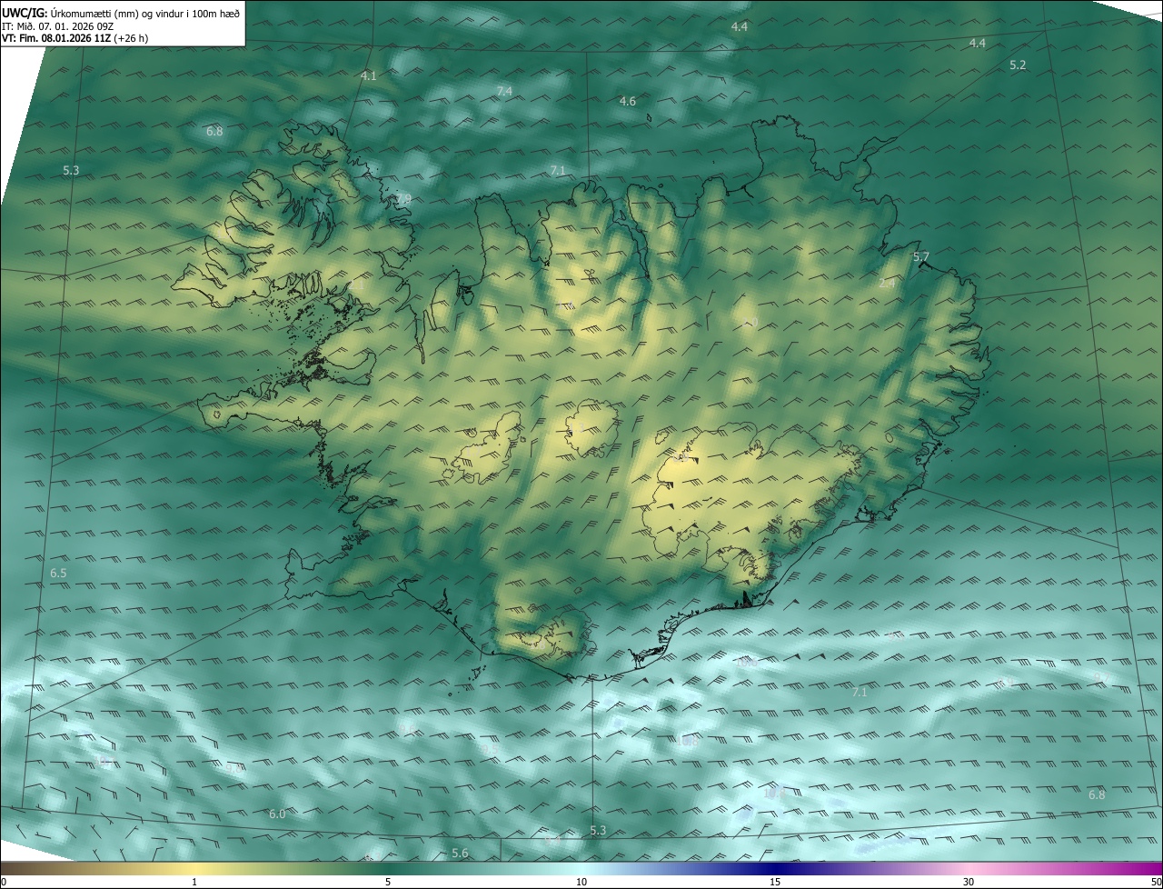
Task: Click the map value label '7.4'
Action: (504, 92)
